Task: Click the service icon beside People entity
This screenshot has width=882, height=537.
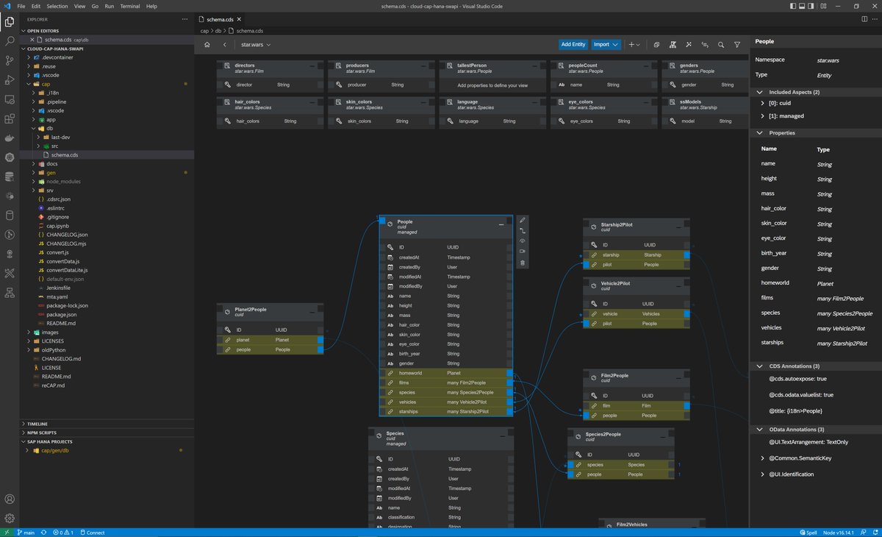Action: [523, 252]
